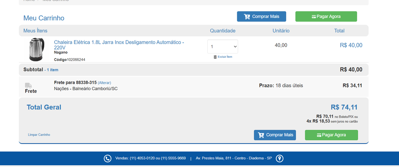Click the grand total R$ 74,11
Screen dimensions: 399x167
[x=344, y=107]
